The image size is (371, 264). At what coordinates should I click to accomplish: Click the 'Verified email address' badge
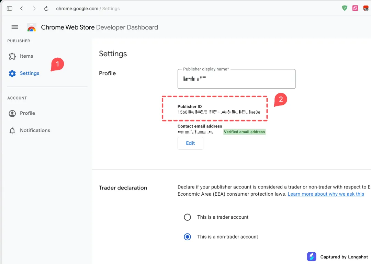tap(245, 132)
